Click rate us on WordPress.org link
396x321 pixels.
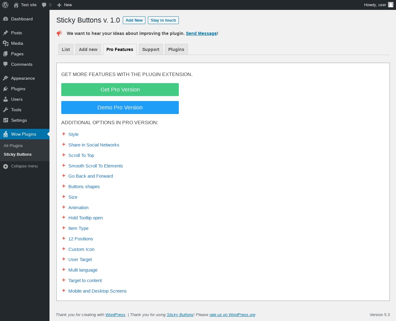click(x=232, y=315)
